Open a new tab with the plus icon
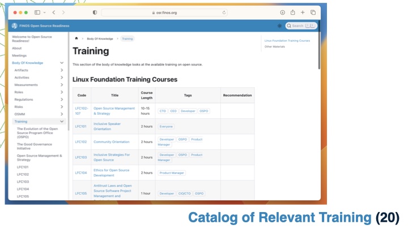 click(303, 12)
